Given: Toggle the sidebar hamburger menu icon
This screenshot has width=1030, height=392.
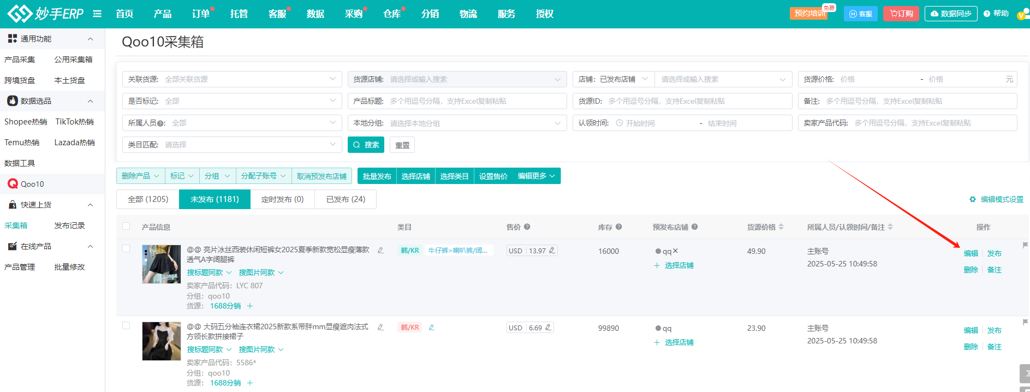Looking at the screenshot, I should pyautogui.click(x=97, y=14).
